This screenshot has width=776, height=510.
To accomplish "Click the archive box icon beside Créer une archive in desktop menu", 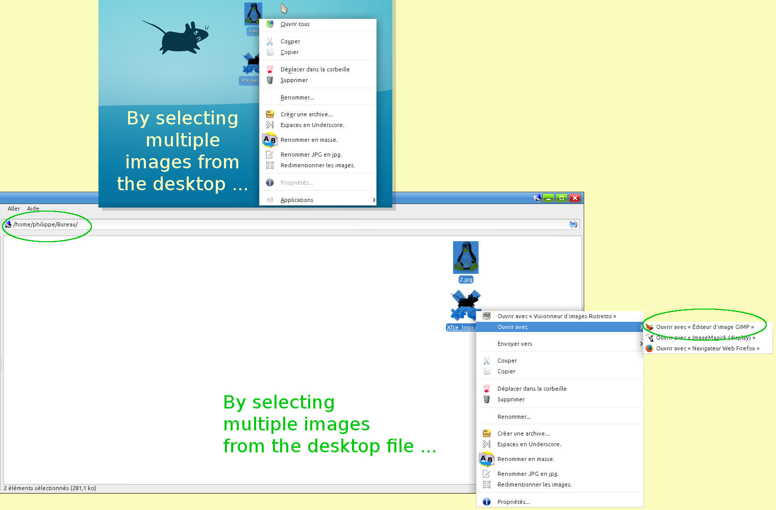I will (270, 114).
